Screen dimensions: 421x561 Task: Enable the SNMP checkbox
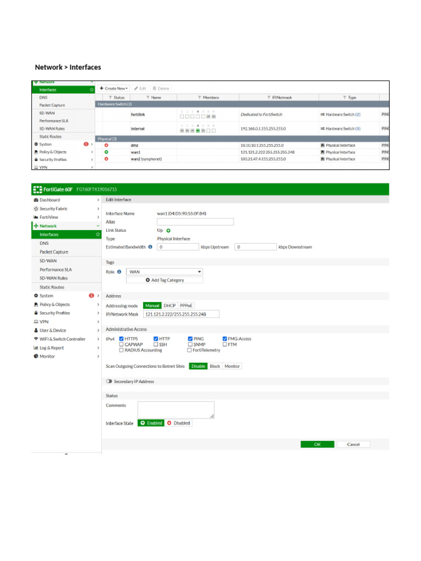pyautogui.click(x=190, y=344)
